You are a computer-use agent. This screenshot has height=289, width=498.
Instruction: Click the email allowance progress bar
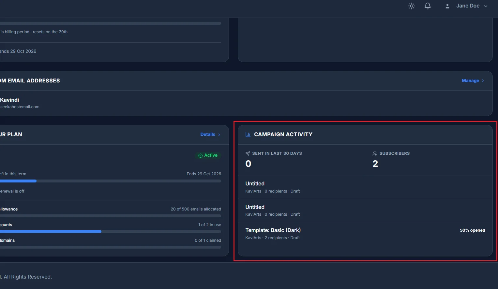point(111,216)
